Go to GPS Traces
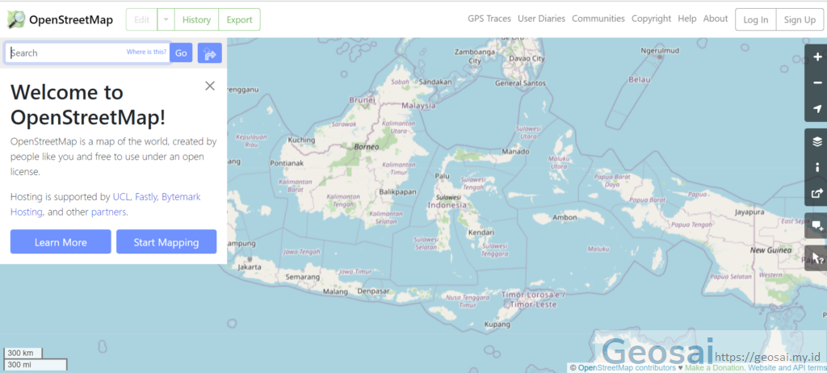827x373 pixels. click(489, 19)
